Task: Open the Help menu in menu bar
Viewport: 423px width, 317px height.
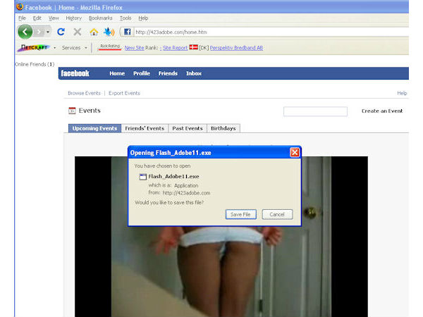Action: click(x=143, y=18)
